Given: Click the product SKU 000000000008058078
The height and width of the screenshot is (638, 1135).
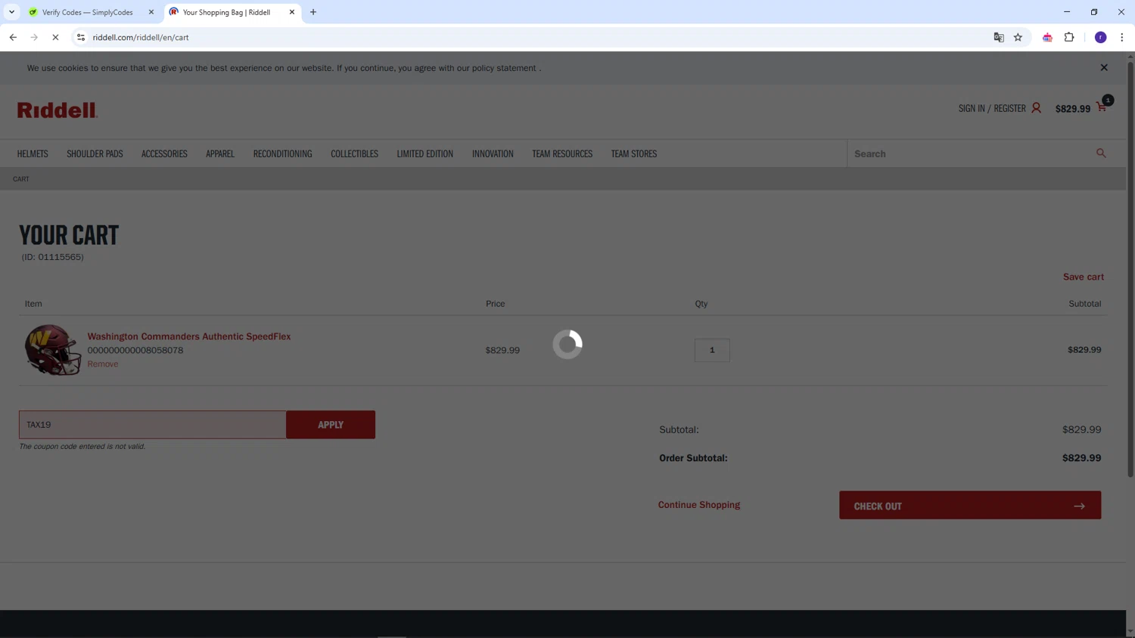Looking at the screenshot, I should (135, 350).
